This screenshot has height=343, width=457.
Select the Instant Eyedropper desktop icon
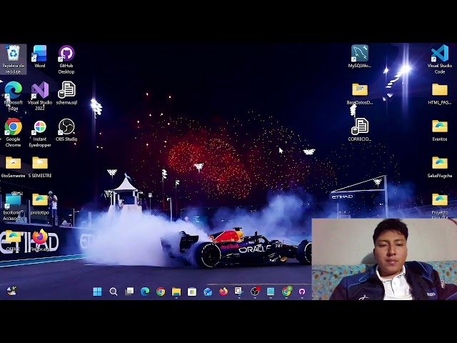click(40, 133)
